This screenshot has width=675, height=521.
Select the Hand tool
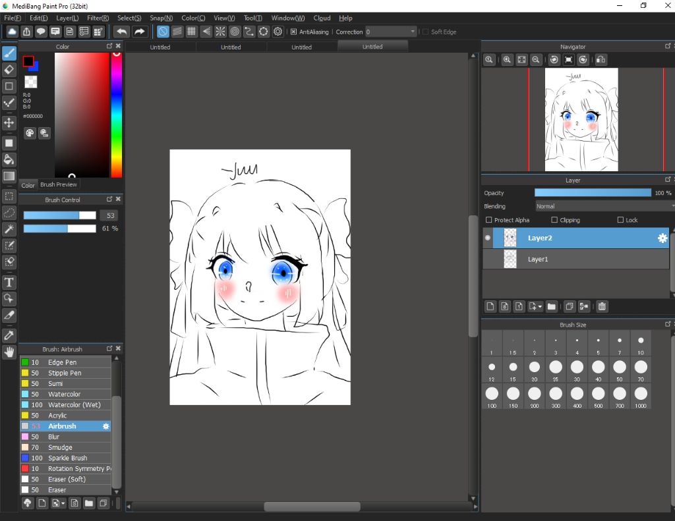click(x=9, y=352)
